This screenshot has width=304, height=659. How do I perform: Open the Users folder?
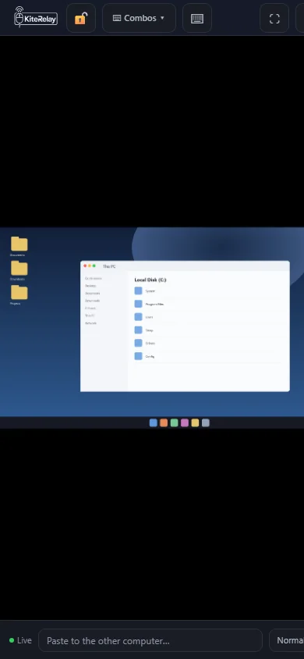coord(144,317)
